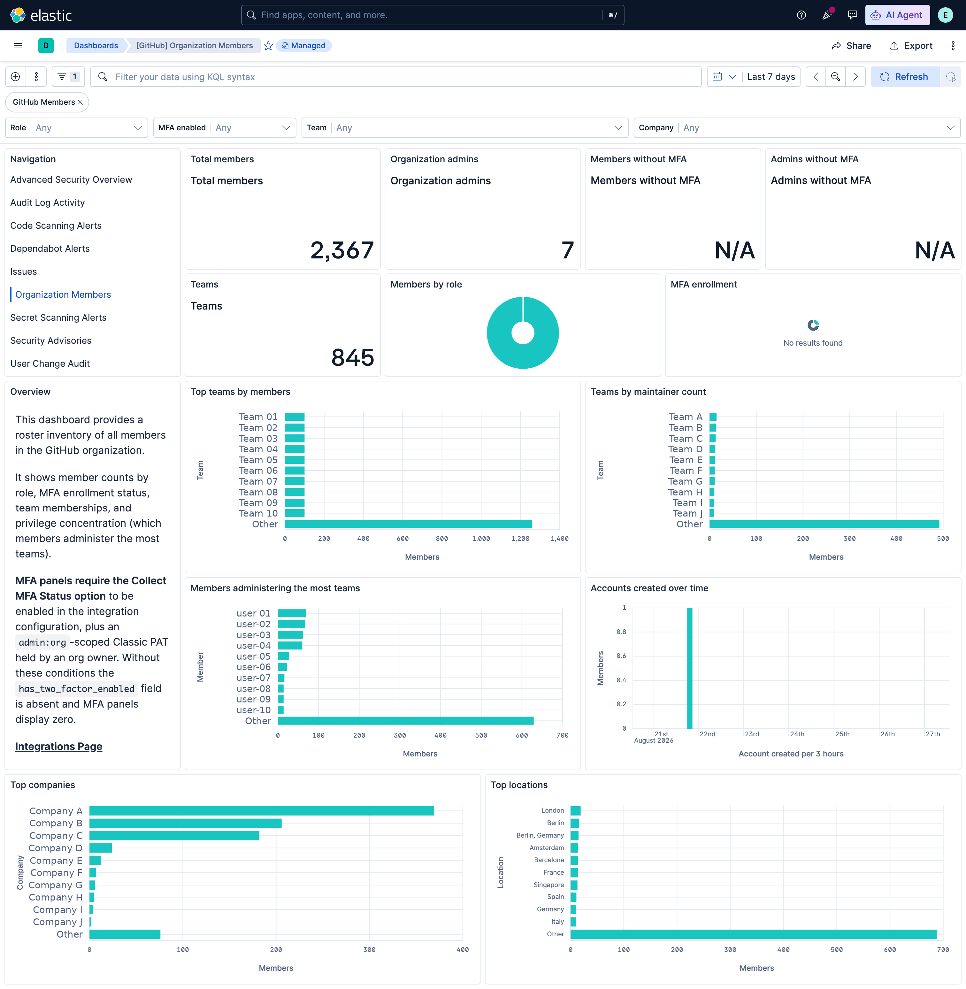Click the Last 7 days range
The width and height of the screenshot is (966, 989).
[x=771, y=77]
